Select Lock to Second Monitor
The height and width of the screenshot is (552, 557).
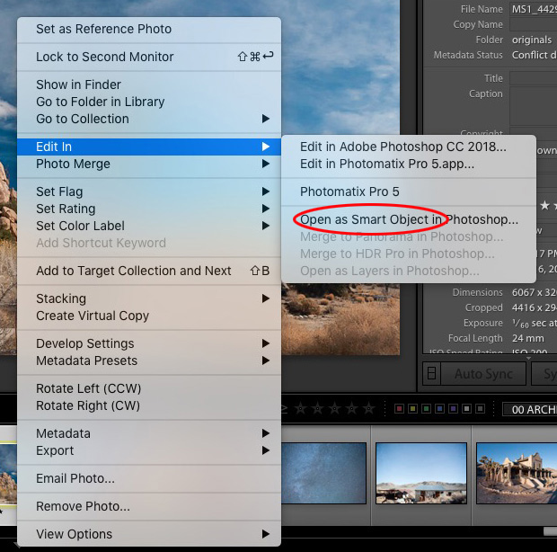(x=149, y=57)
